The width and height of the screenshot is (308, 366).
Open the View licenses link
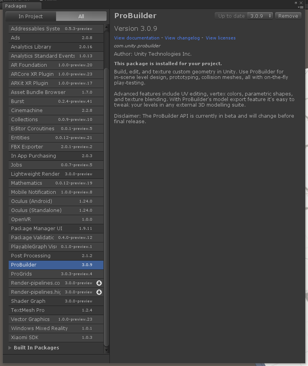pos(220,38)
